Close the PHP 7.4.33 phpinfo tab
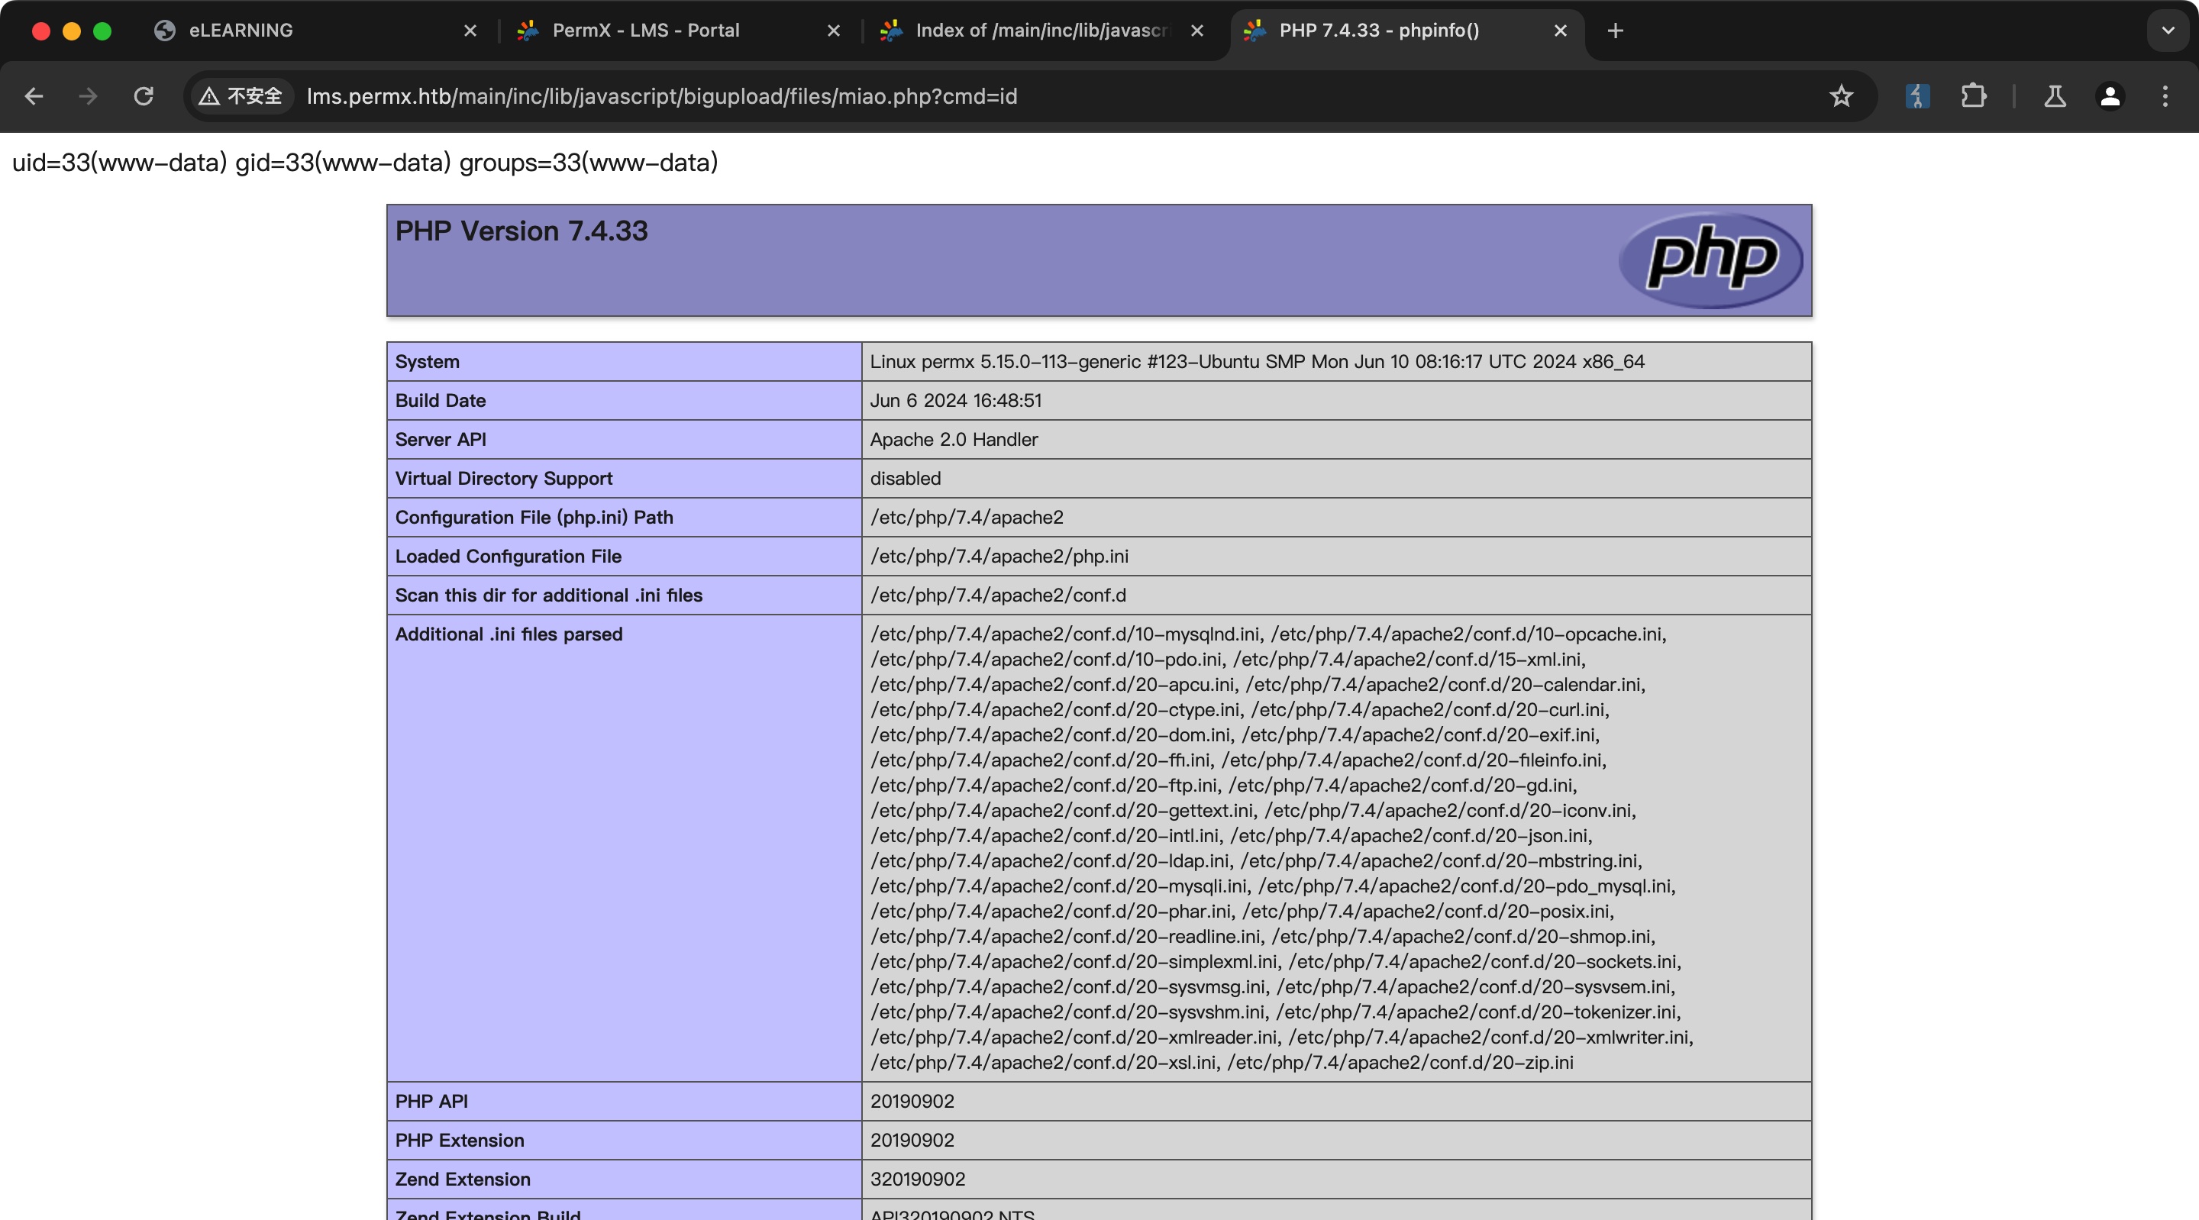 pyautogui.click(x=1561, y=31)
